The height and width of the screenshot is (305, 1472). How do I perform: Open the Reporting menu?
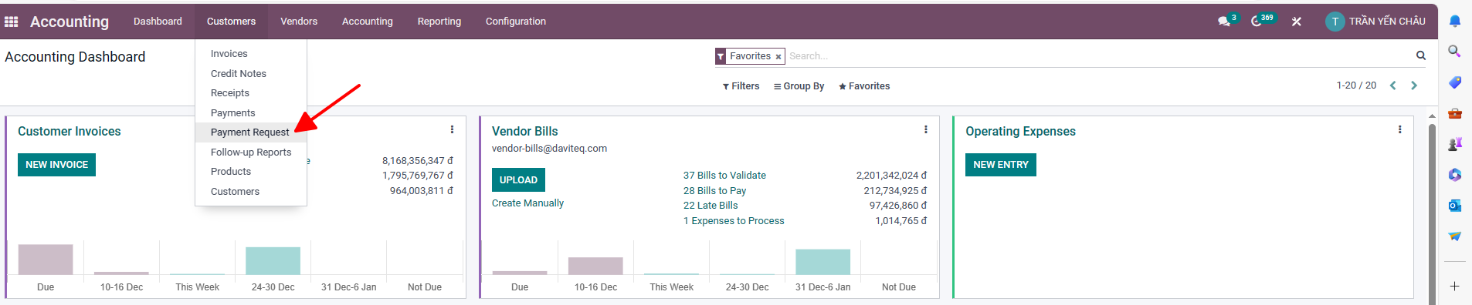(x=439, y=22)
